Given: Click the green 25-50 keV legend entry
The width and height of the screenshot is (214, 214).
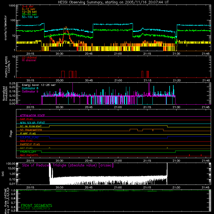Looking at the screenshot, I should [29, 14].
